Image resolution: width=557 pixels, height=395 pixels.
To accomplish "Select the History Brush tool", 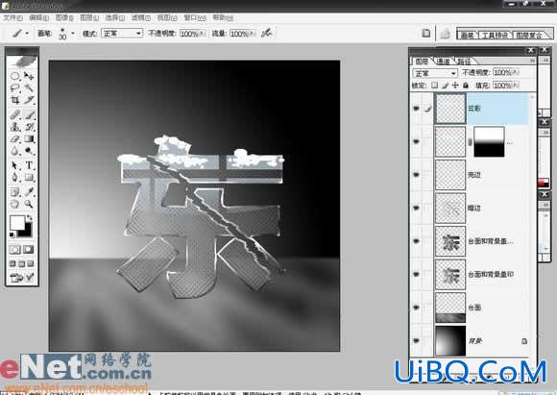I will coord(29,127).
